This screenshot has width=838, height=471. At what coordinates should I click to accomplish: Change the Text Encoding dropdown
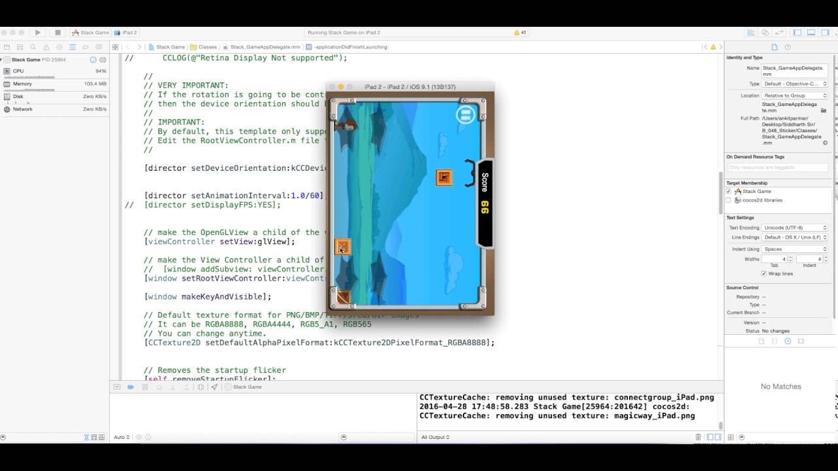pos(795,228)
